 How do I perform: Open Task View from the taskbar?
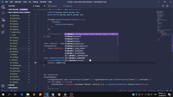click(15, 95)
